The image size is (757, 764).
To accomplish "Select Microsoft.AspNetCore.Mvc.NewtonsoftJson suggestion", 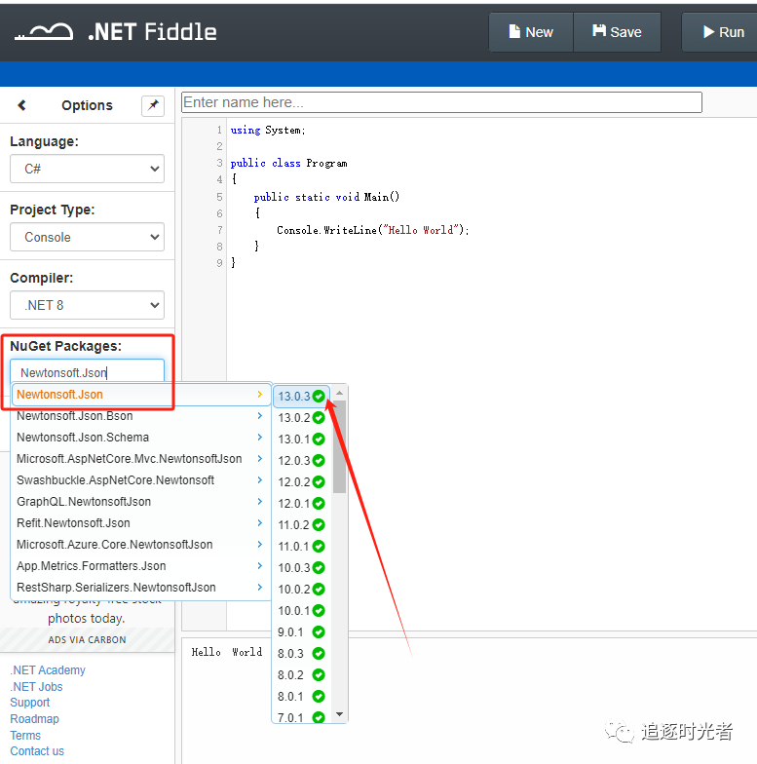I will coord(140,458).
